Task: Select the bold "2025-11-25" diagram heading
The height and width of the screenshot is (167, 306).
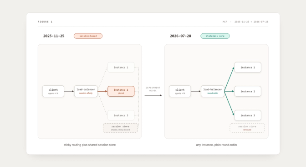Action: (x=54, y=36)
